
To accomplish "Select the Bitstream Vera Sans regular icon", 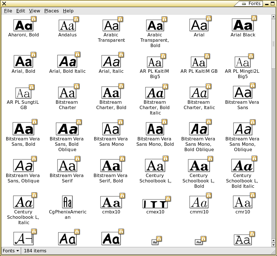I will pos(243,92).
